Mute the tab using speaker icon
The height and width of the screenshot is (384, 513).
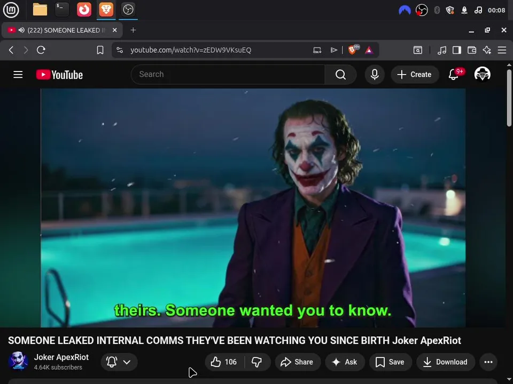(x=21, y=30)
